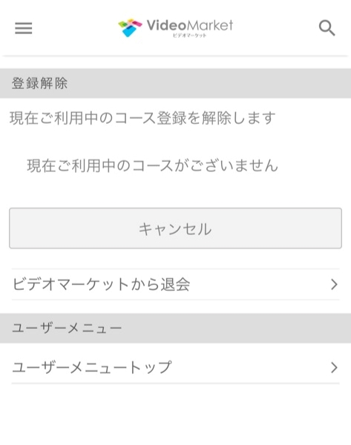Click text 現在ご利用中のコースがございません

(153, 165)
